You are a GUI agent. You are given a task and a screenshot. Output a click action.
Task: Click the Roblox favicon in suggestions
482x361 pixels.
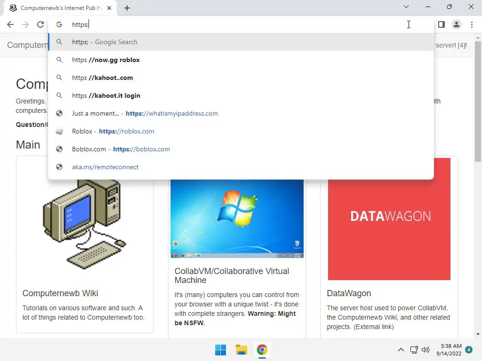click(x=59, y=132)
